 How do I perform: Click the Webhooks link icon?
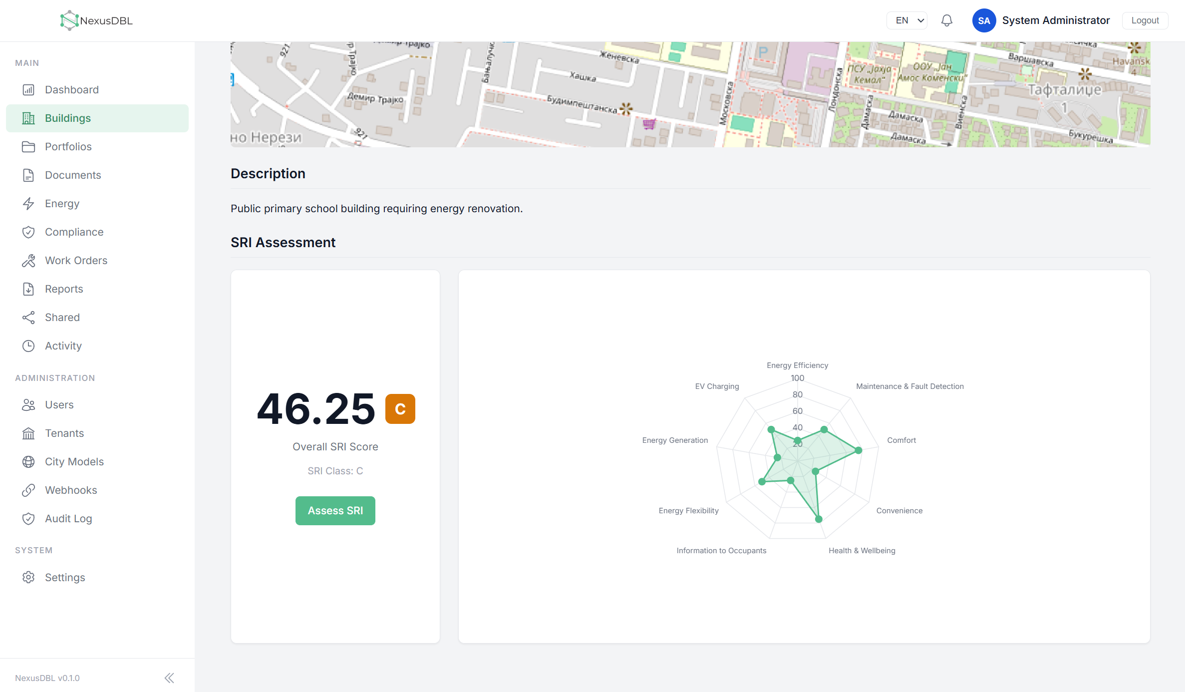[x=28, y=490]
